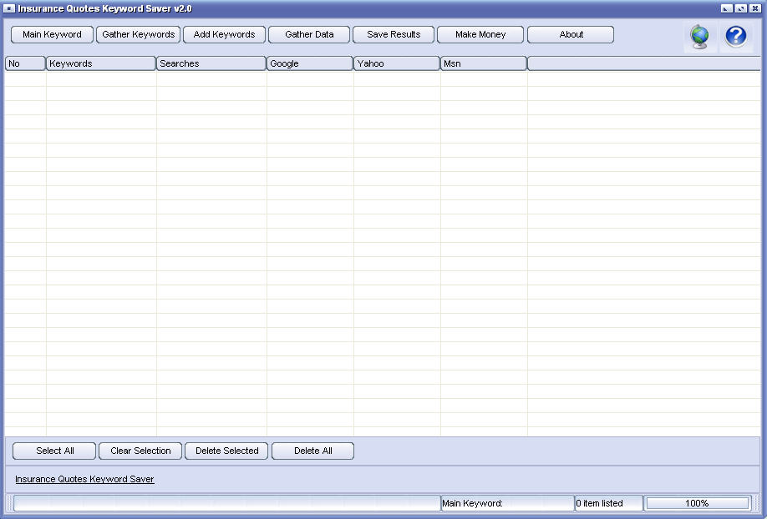Click the Searches column header
The image size is (767, 519).
[211, 63]
